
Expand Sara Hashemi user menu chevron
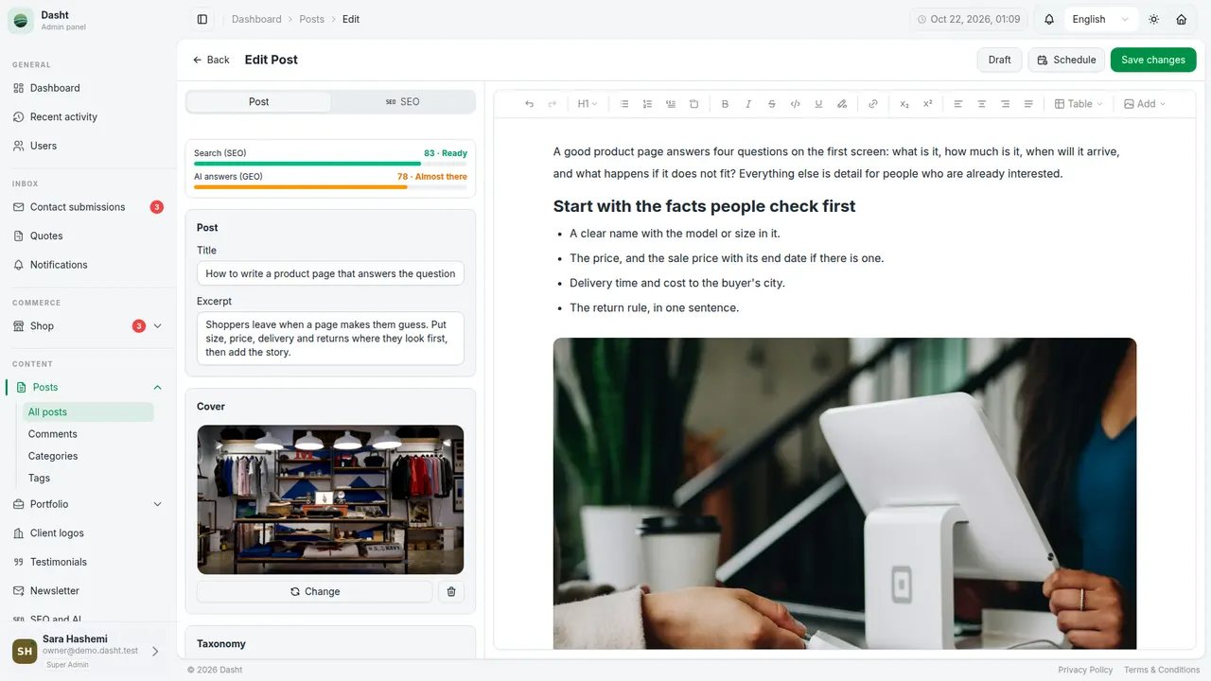tap(155, 651)
